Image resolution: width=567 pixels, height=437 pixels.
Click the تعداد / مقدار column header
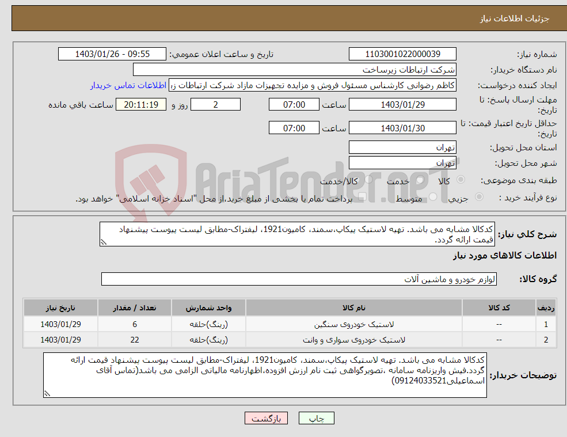coord(135,307)
